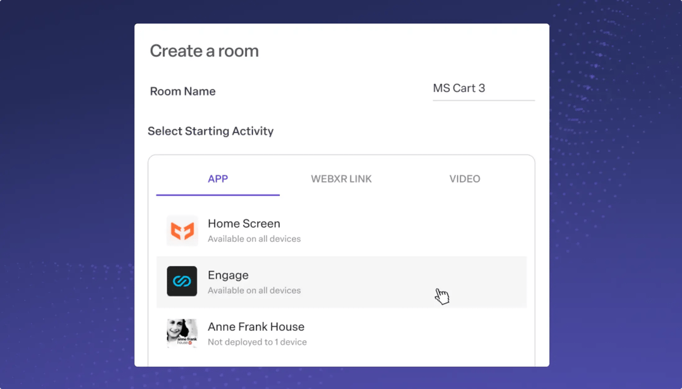
Task: Open the VIDEO tab
Action: coord(465,179)
